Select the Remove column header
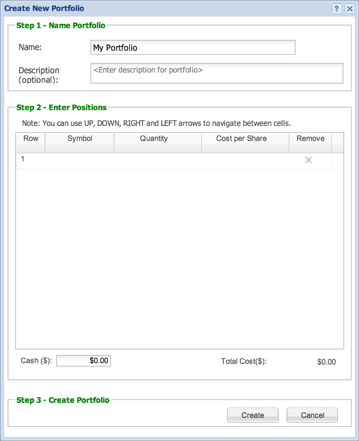This screenshot has width=359, height=441. pyautogui.click(x=311, y=143)
